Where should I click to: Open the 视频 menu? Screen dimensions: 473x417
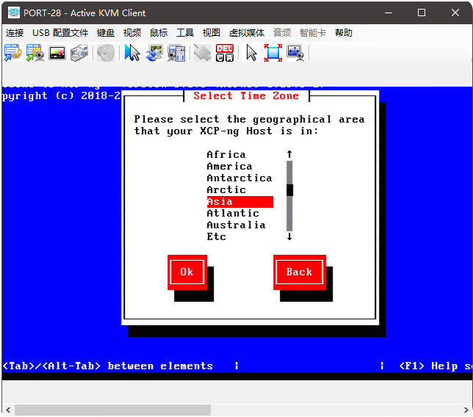[132, 32]
